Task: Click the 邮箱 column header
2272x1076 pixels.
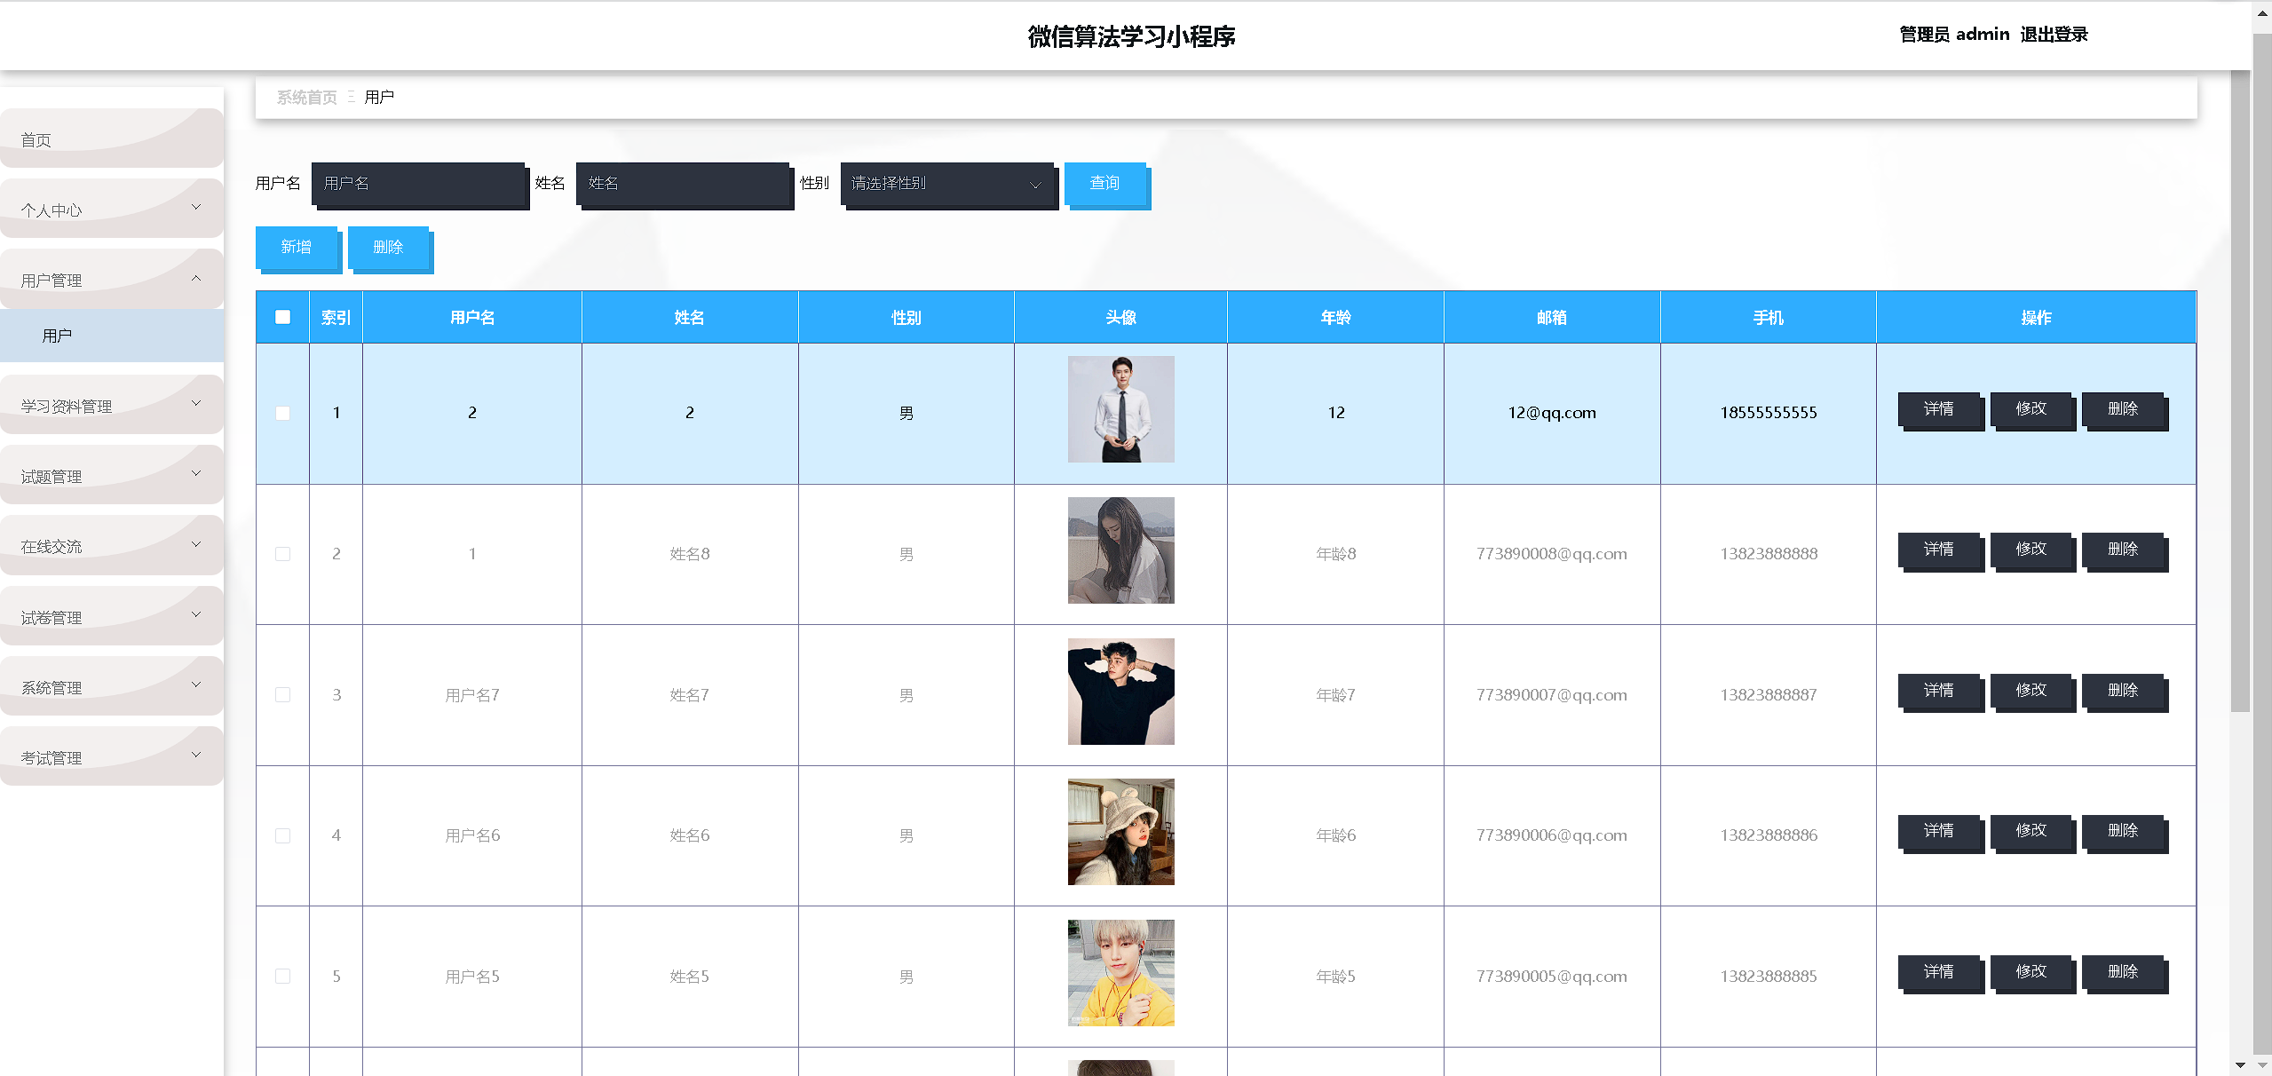Action: tap(1552, 318)
